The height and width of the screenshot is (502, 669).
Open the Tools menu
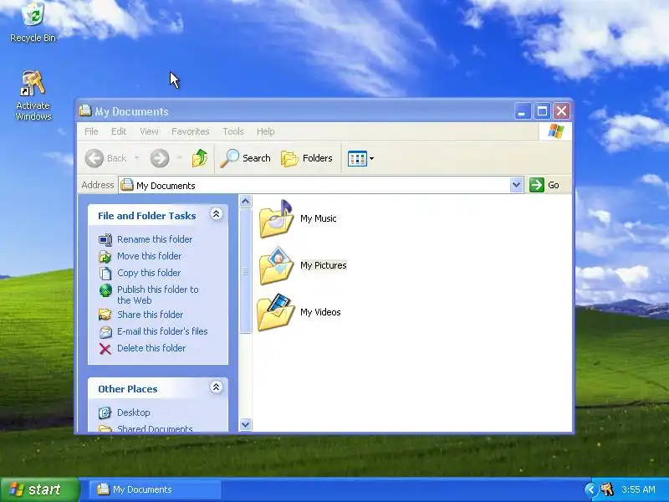coord(233,131)
